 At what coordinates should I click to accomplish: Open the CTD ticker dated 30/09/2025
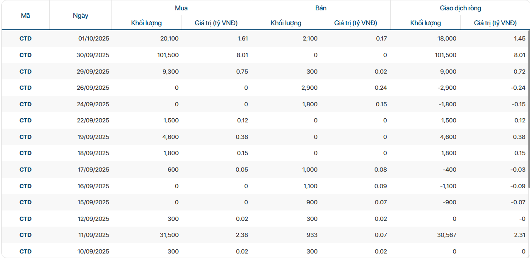tap(25, 55)
